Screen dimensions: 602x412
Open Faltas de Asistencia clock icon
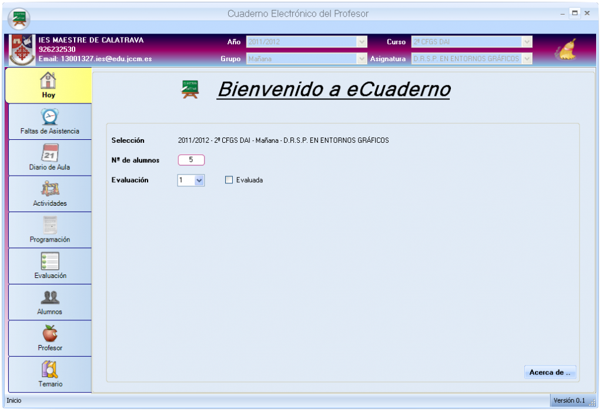[x=50, y=117]
